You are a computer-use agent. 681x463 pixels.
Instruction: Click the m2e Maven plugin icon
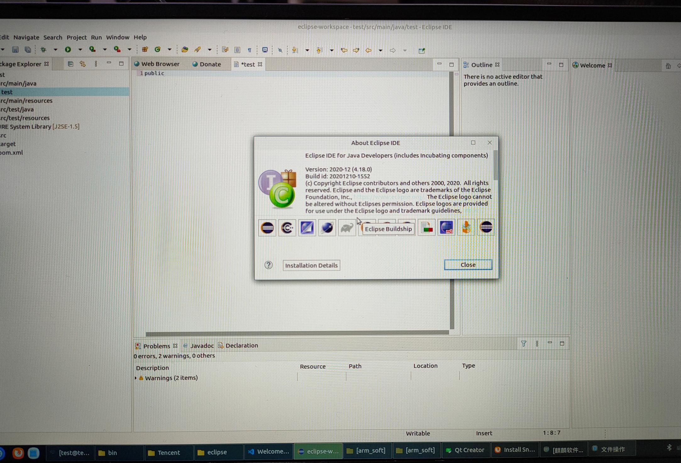[446, 228]
